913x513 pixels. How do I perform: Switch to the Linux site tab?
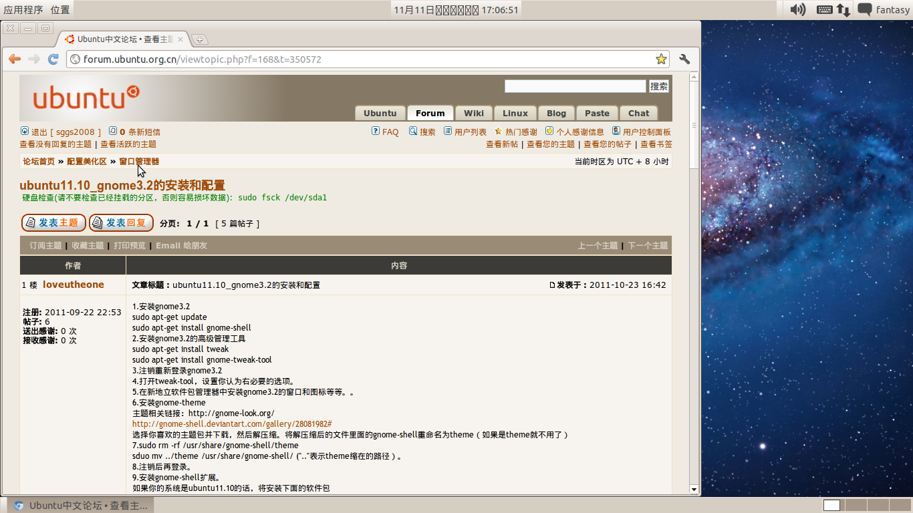click(515, 113)
